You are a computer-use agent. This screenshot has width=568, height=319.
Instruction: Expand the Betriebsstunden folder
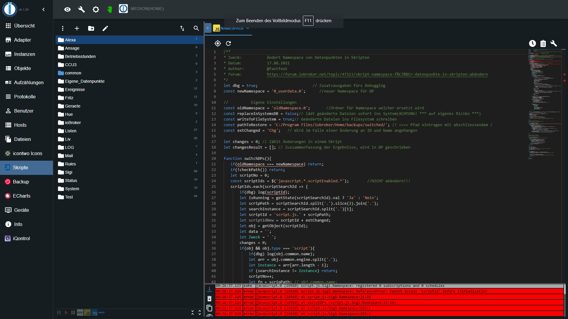(x=129, y=56)
